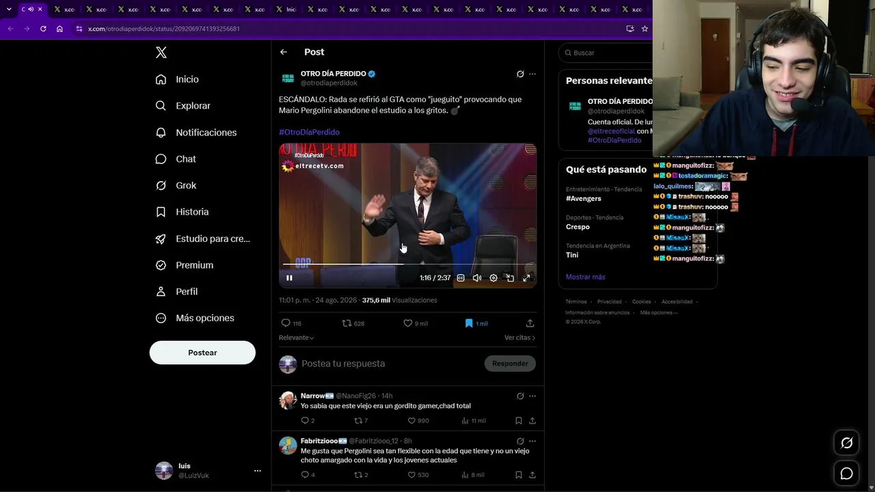
Task: Open the #Avengers trend
Action: (x=584, y=199)
